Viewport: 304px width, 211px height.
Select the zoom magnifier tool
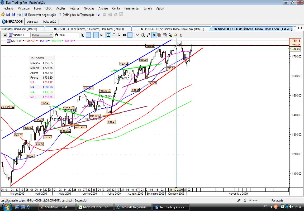119,35
